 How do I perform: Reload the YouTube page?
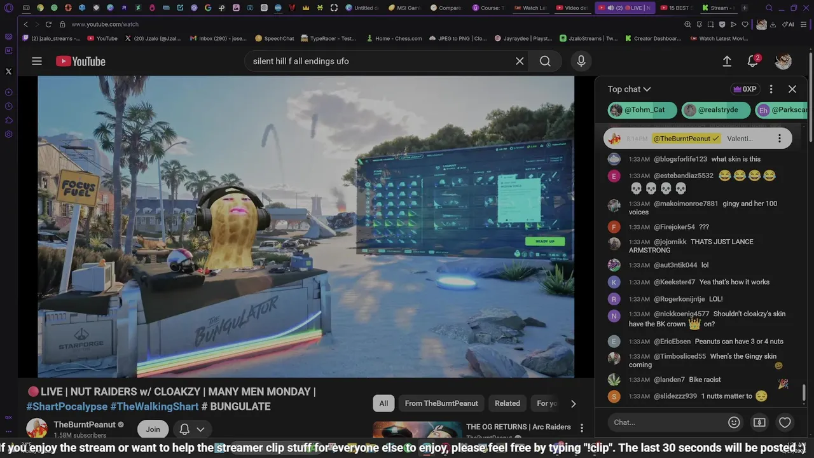[48, 24]
